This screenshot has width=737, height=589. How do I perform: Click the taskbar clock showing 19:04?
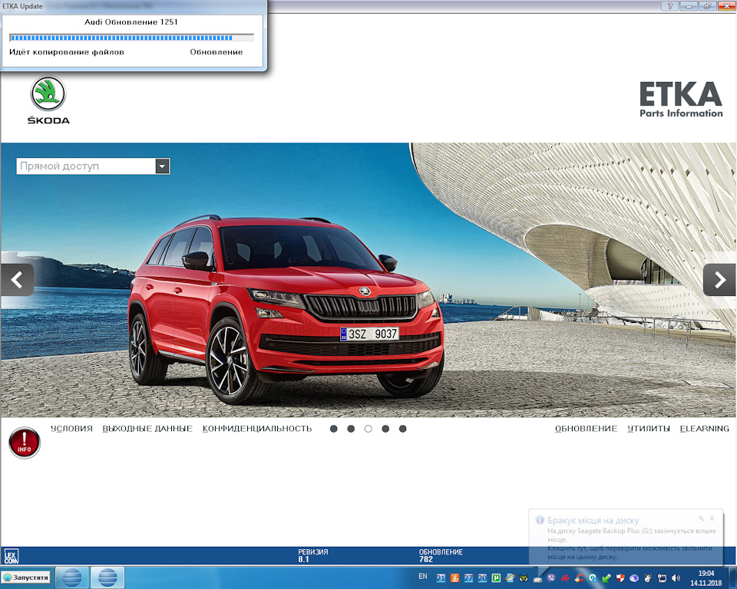tap(706, 578)
